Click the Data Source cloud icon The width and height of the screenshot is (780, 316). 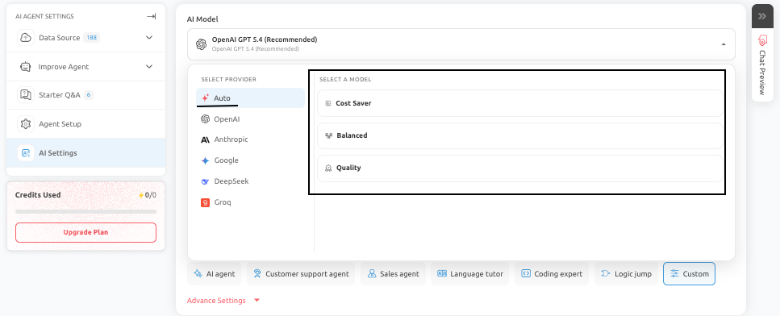26,38
